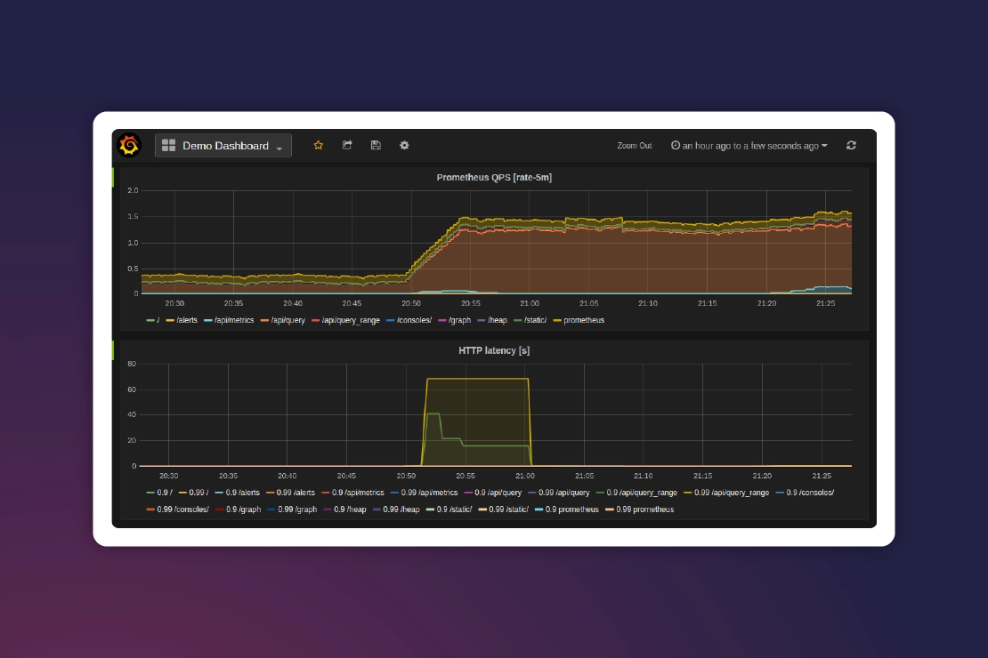Click the 21:00 label on QPS time axis
Screen dimensions: 988x658
[530, 303]
